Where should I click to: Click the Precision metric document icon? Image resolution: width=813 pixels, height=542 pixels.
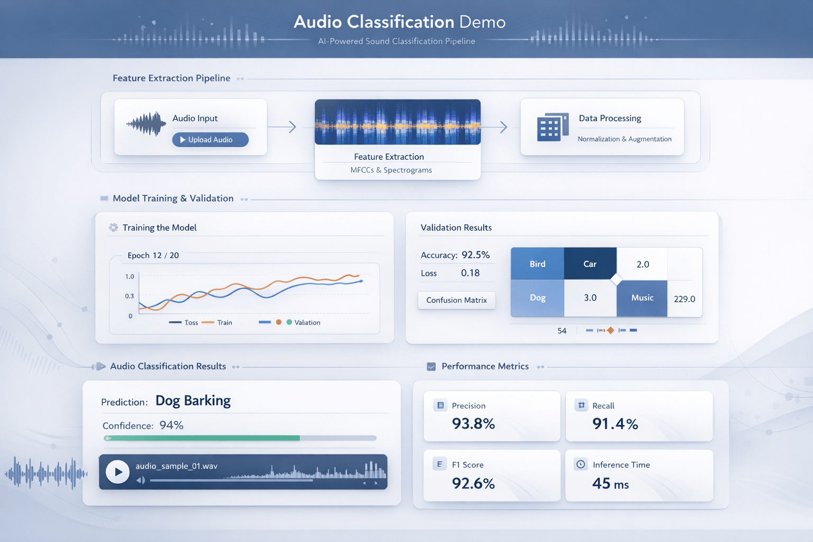(439, 405)
